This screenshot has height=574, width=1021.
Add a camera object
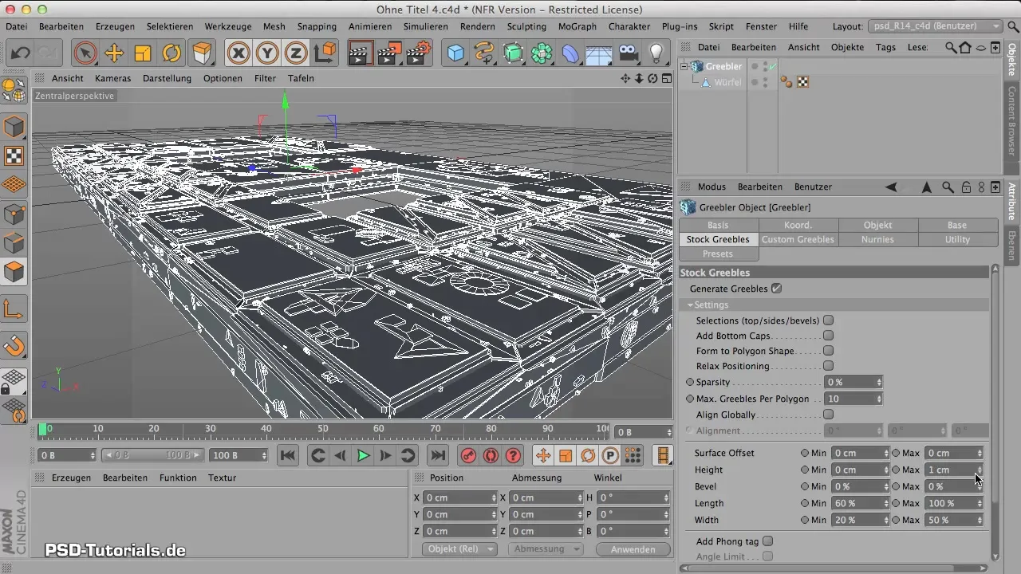pyautogui.click(x=629, y=53)
